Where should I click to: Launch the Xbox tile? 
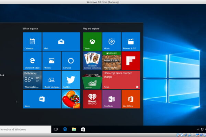pyautogui.click(x=92, y=41)
